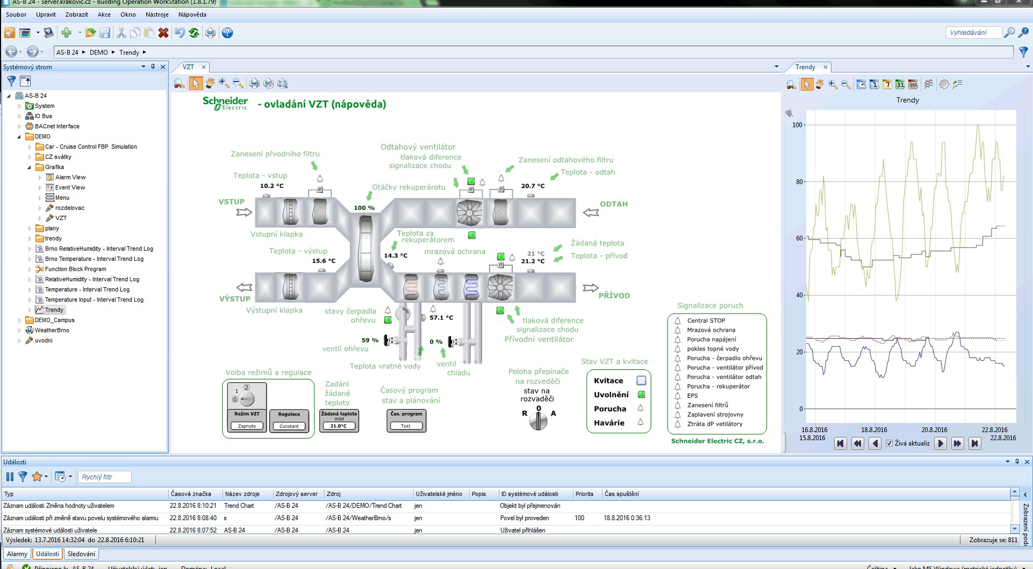1033x569 pixels.
Task: Open trend chart settings gear
Action: (944, 84)
